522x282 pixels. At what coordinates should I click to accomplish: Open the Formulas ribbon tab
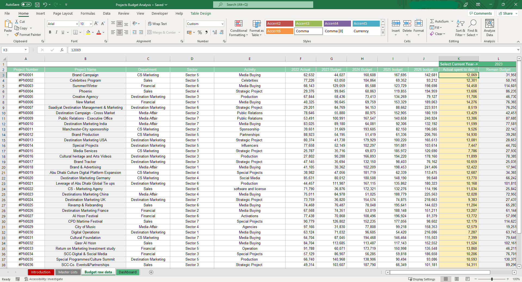88,14
